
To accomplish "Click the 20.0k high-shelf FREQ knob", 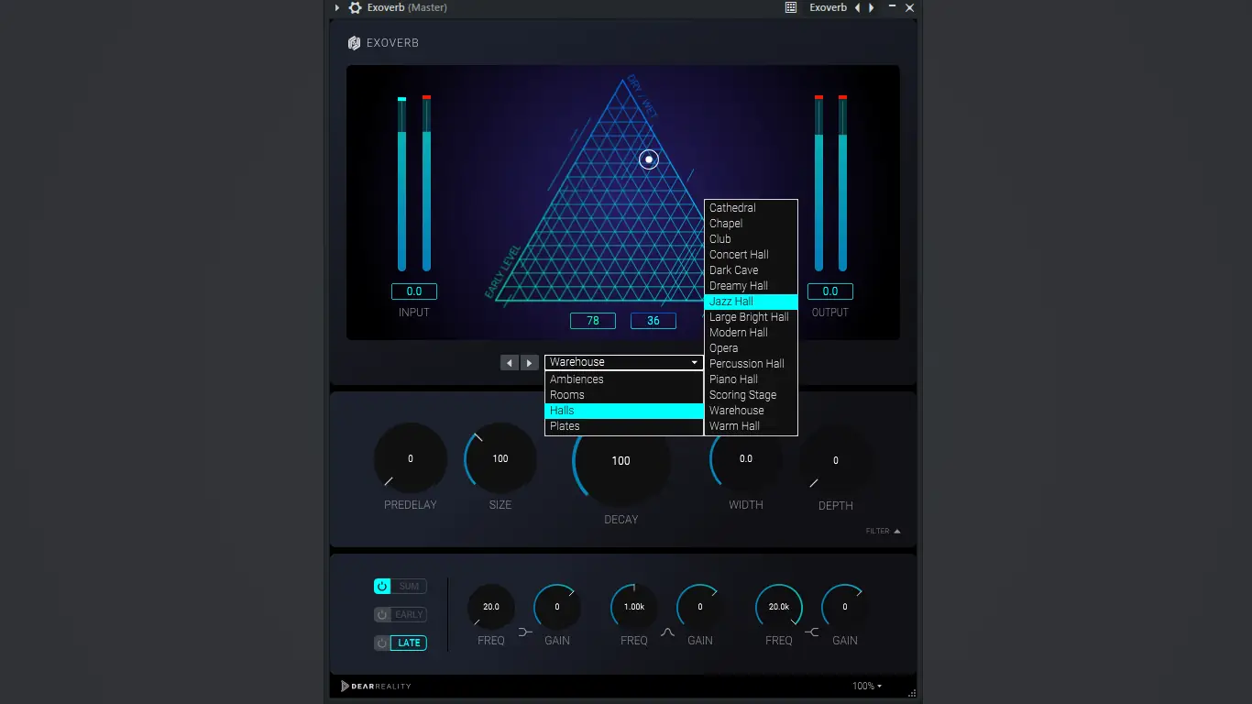I will (779, 607).
